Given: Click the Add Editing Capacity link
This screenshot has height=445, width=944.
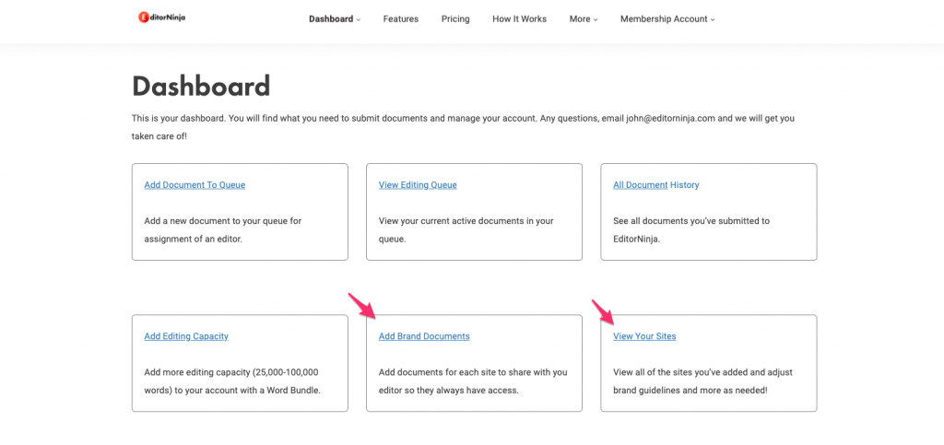Looking at the screenshot, I should point(186,336).
